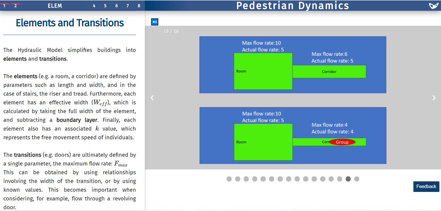The image size is (441, 211).
Task: Select the third slide indicator dot
Action: (246, 179)
